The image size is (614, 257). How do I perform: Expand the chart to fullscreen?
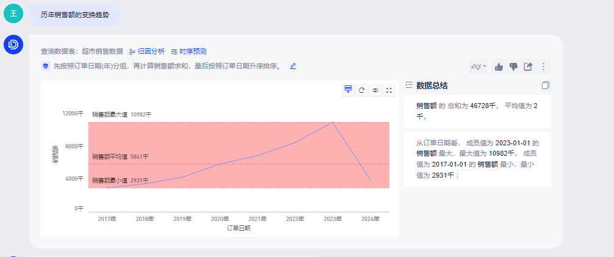[x=389, y=90]
